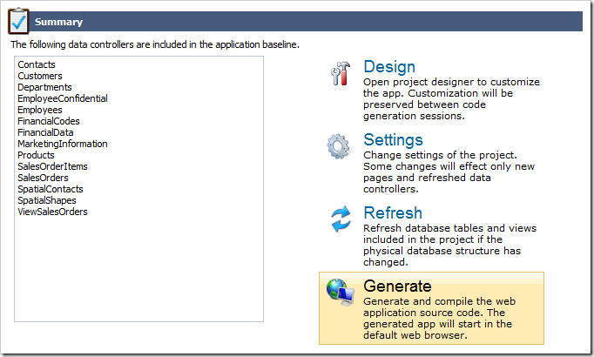Select FinancialCodes in the list

pyautogui.click(x=49, y=121)
